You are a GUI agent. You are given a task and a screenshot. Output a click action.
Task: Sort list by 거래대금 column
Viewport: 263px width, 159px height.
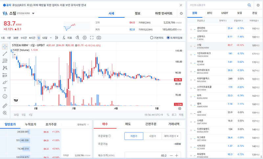[x=254, y=21]
